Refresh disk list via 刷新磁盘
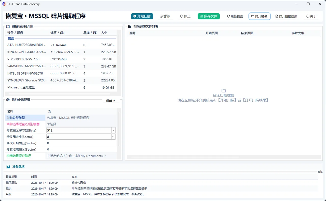Screen dimensions: 326x201 (x=235, y=16)
